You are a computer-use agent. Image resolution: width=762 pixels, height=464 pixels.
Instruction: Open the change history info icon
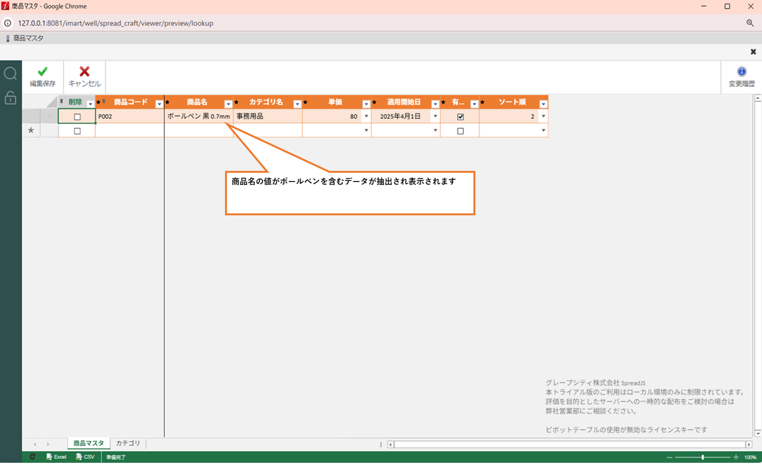point(742,72)
